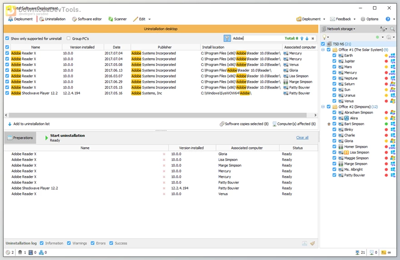
Task: Open Options settings
Action: pyautogui.click(x=370, y=19)
